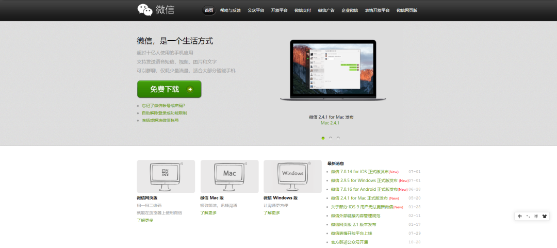This screenshot has height=248, width=557.
Task: Open the 微信支付 navigation tab
Action: [303, 10]
